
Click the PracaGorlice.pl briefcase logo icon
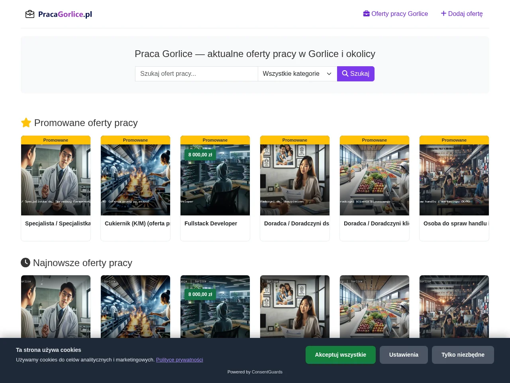pos(30,14)
